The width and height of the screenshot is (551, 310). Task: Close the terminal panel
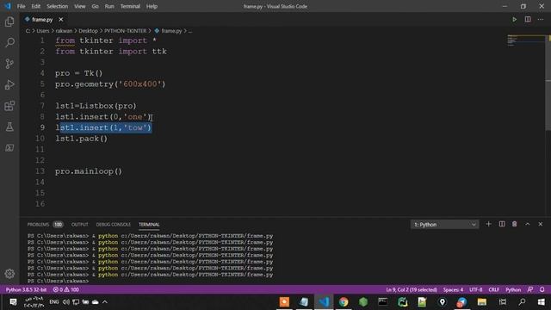541,224
